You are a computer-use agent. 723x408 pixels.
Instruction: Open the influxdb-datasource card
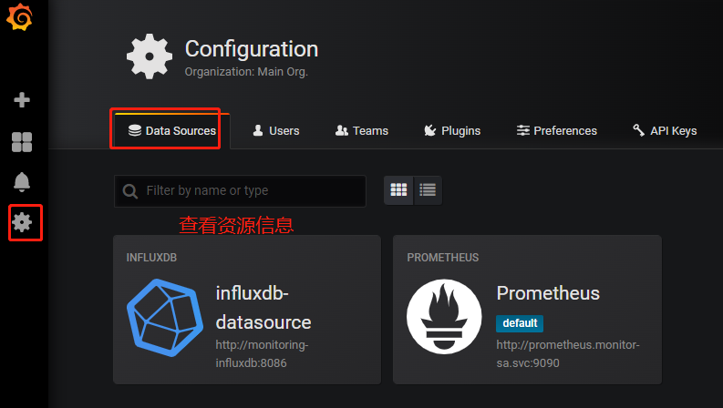[247, 310]
